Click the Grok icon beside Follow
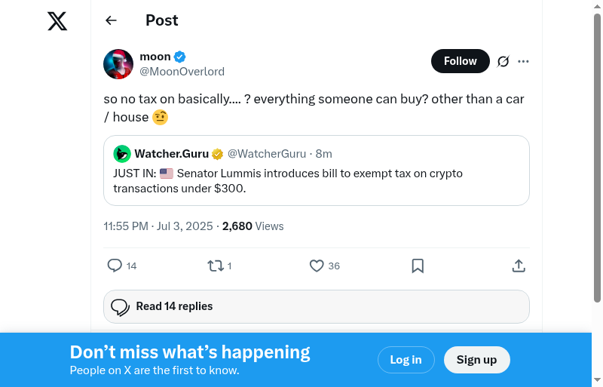The width and height of the screenshot is (603, 387). click(x=504, y=62)
